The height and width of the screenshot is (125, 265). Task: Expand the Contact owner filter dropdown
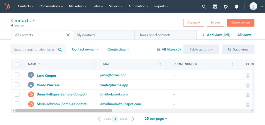[x=85, y=50]
